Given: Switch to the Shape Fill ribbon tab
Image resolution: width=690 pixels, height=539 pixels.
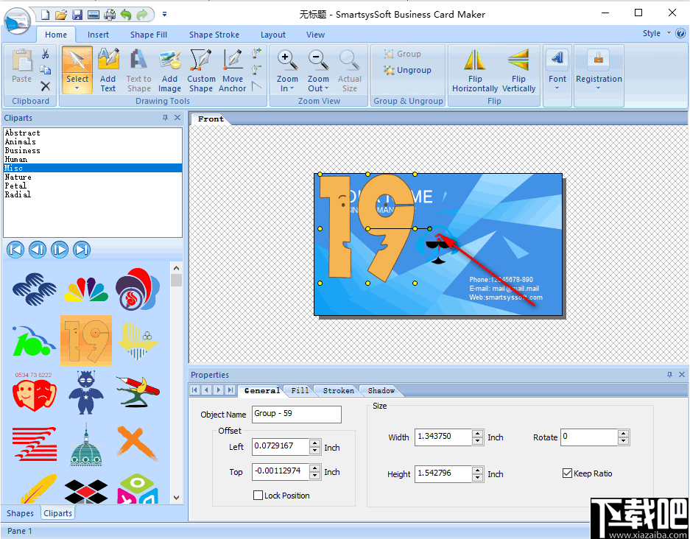Looking at the screenshot, I should [148, 35].
